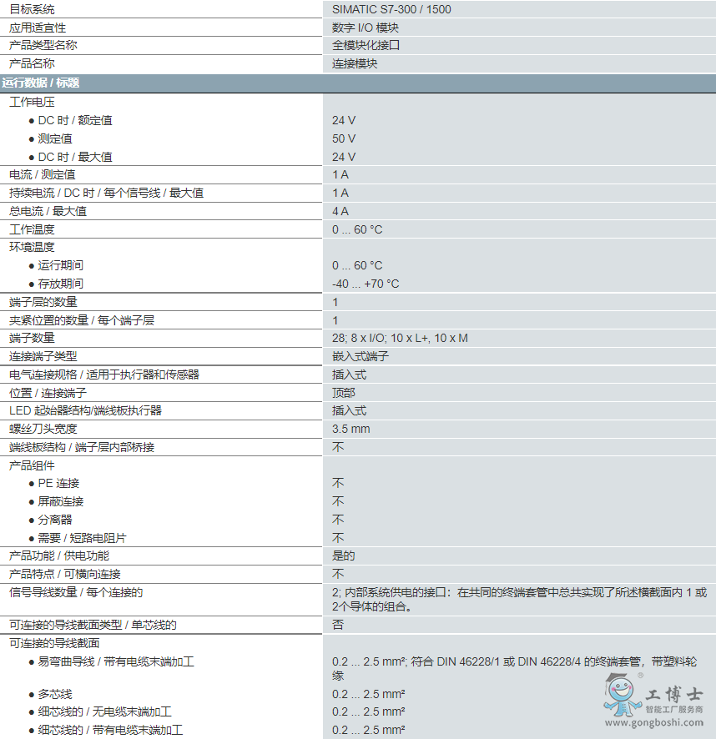The width and height of the screenshot is (716, 739).
Task: Click the 端子层的数量 label
Action: [x=43, y=302]
